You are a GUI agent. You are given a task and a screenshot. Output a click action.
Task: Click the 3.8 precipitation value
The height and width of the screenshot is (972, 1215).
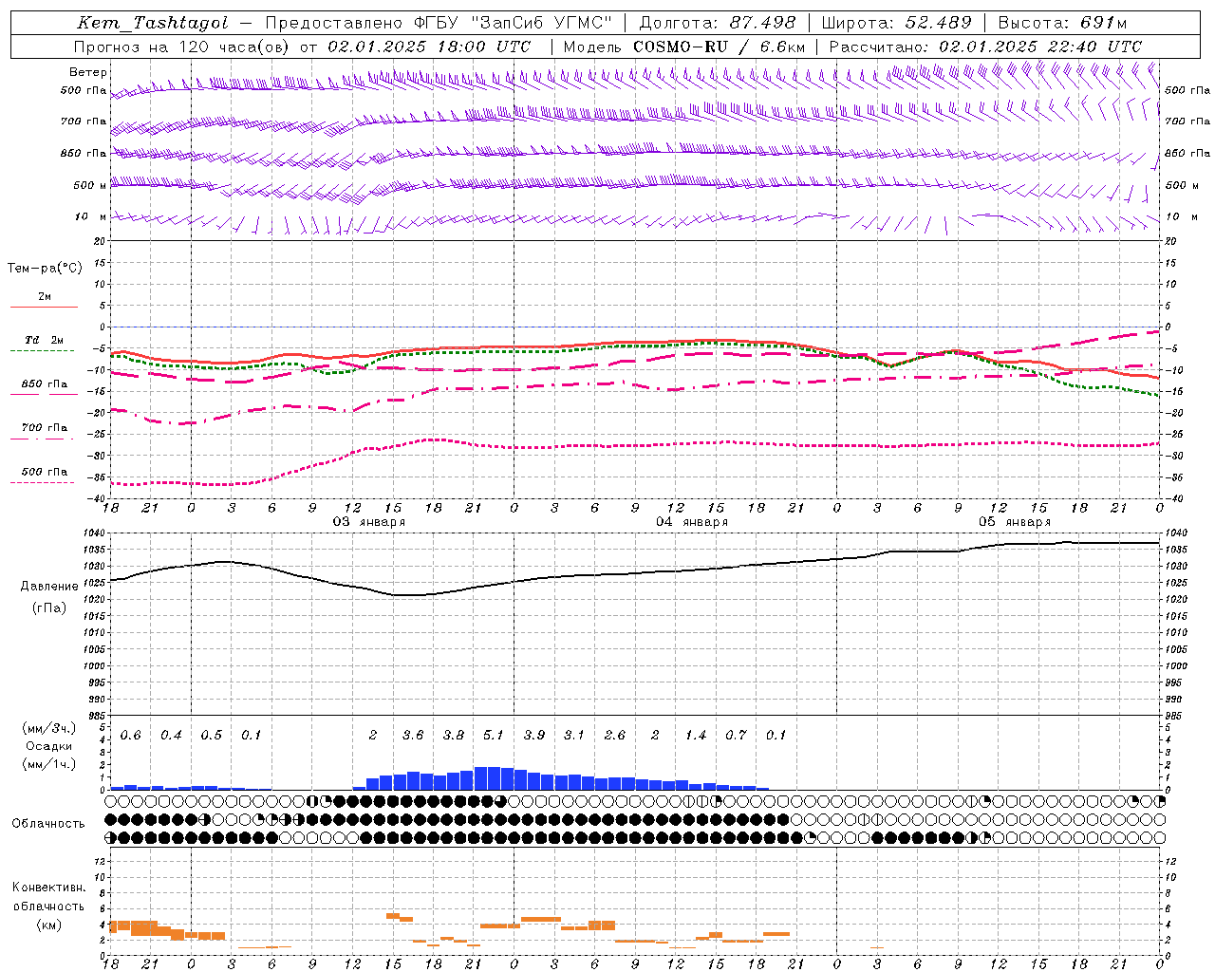[454, 735]
